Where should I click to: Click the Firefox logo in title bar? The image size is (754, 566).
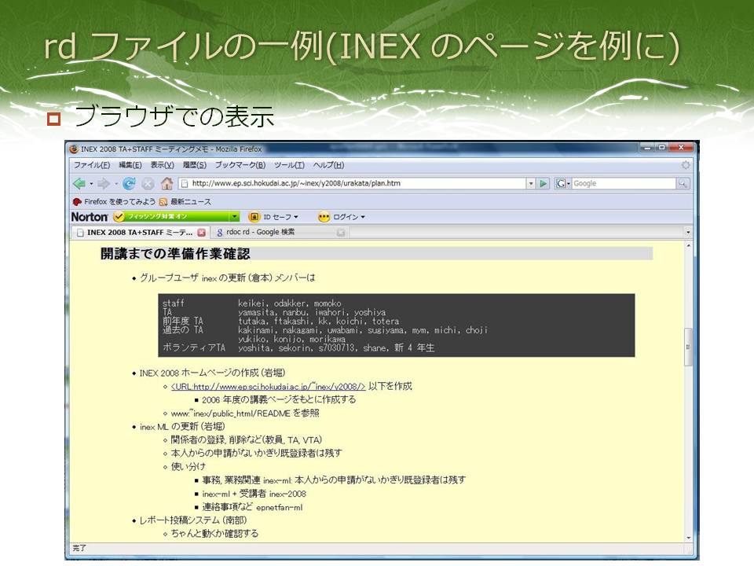[74, 149]
